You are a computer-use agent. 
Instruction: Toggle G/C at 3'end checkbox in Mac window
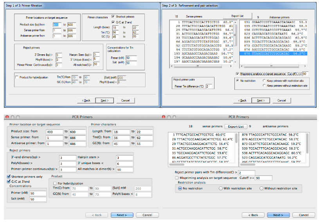pyautogui.click(x=9, y=181)
